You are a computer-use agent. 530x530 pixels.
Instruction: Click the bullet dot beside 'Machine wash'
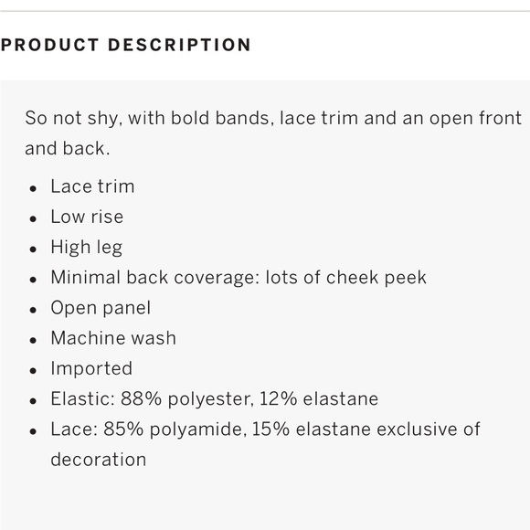click(x=33, y=340)
